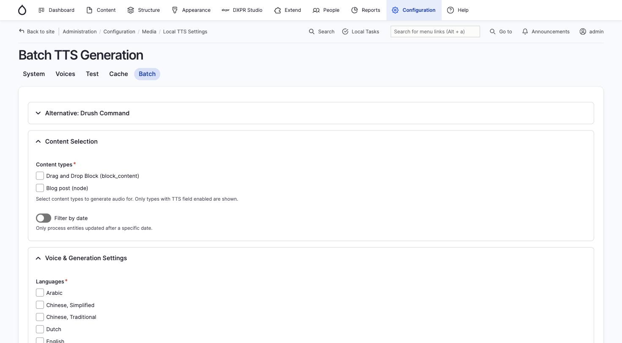Screen dimensions: 622x343
Task: Click the DXPR Studio logo icon
Action: click(226, 10)
